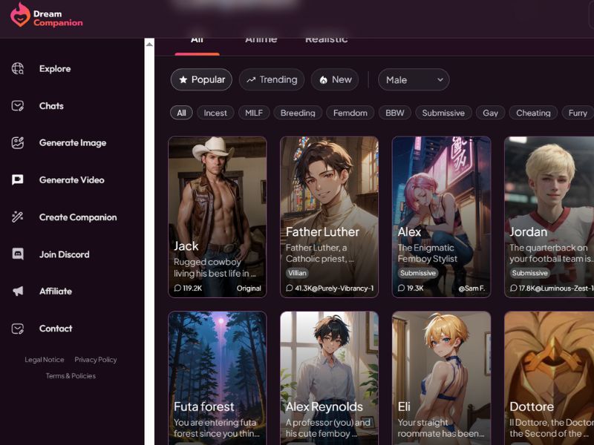Select the New sort button
Viewport: 594px width, 445px height.
point(335,79)
